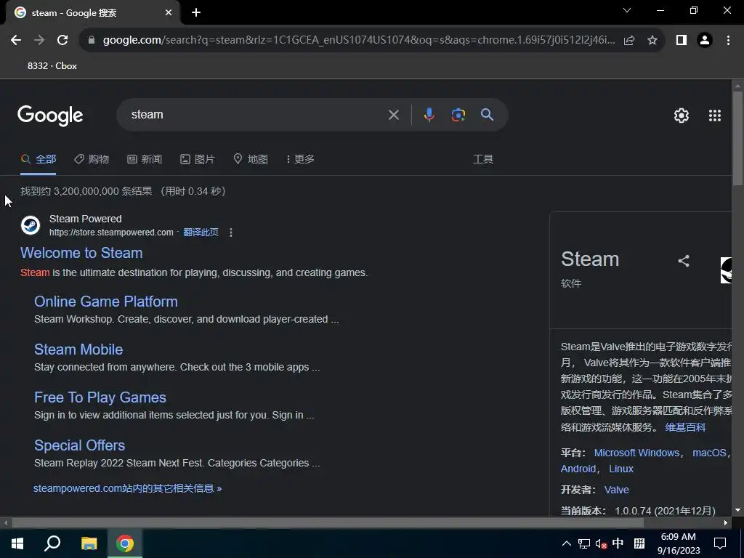Open the 工具 search tools

(483, 159)
